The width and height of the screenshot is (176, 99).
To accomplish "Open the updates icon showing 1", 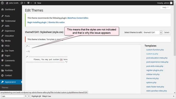I will coord(22,3).
